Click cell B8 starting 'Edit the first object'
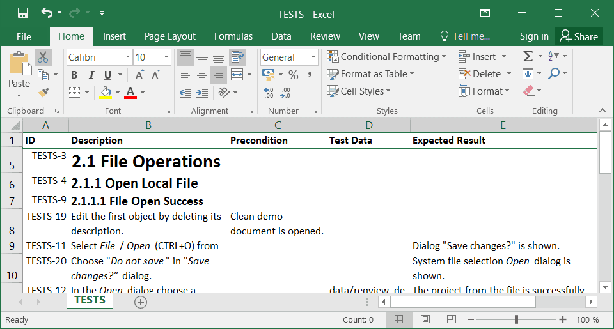 (148, 224)
